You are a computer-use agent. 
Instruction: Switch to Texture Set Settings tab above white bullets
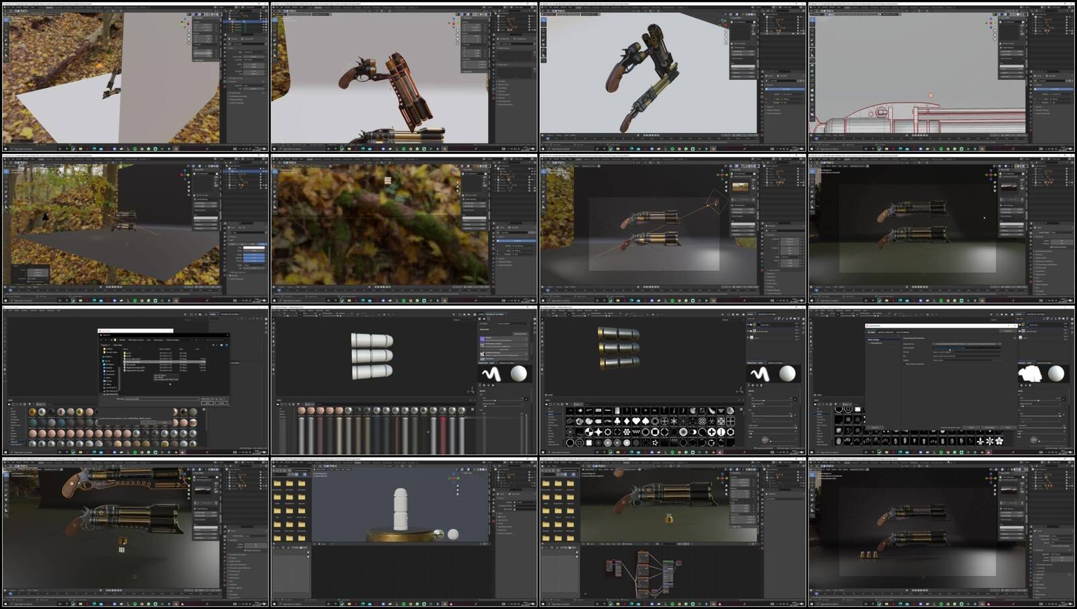[x=495, y=314]
